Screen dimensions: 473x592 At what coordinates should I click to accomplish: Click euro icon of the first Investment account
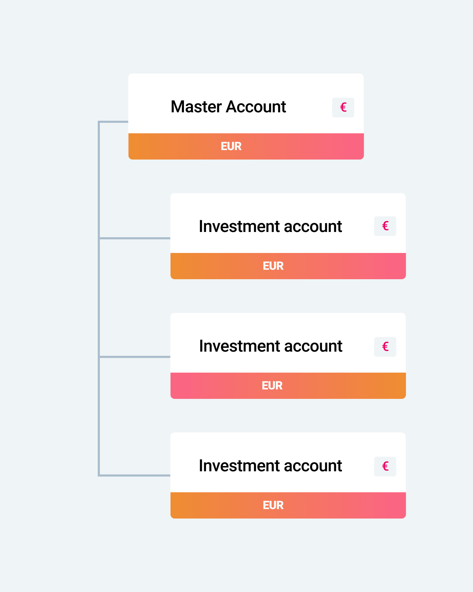coord(385,226)
